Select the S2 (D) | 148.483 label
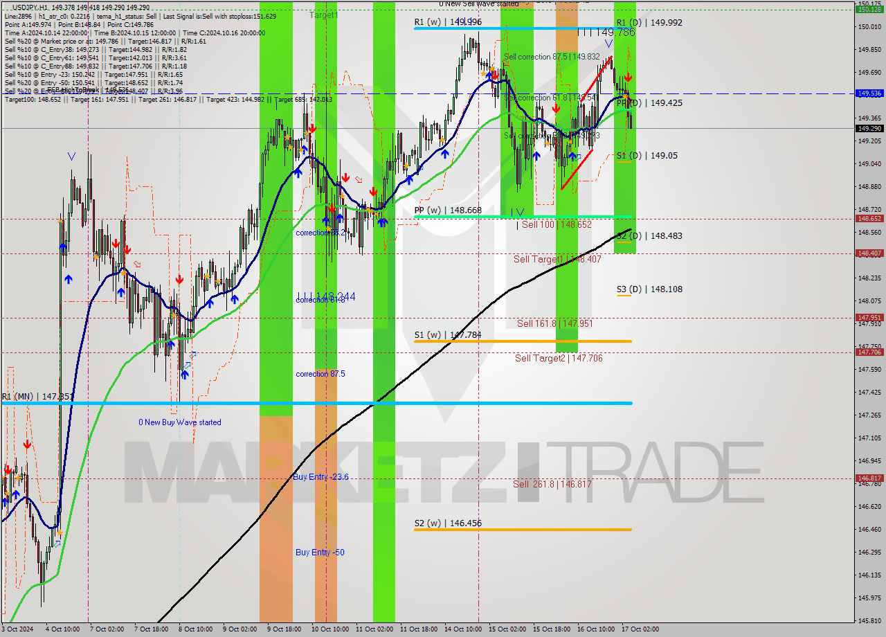886x637 pixels. point(649,235)
